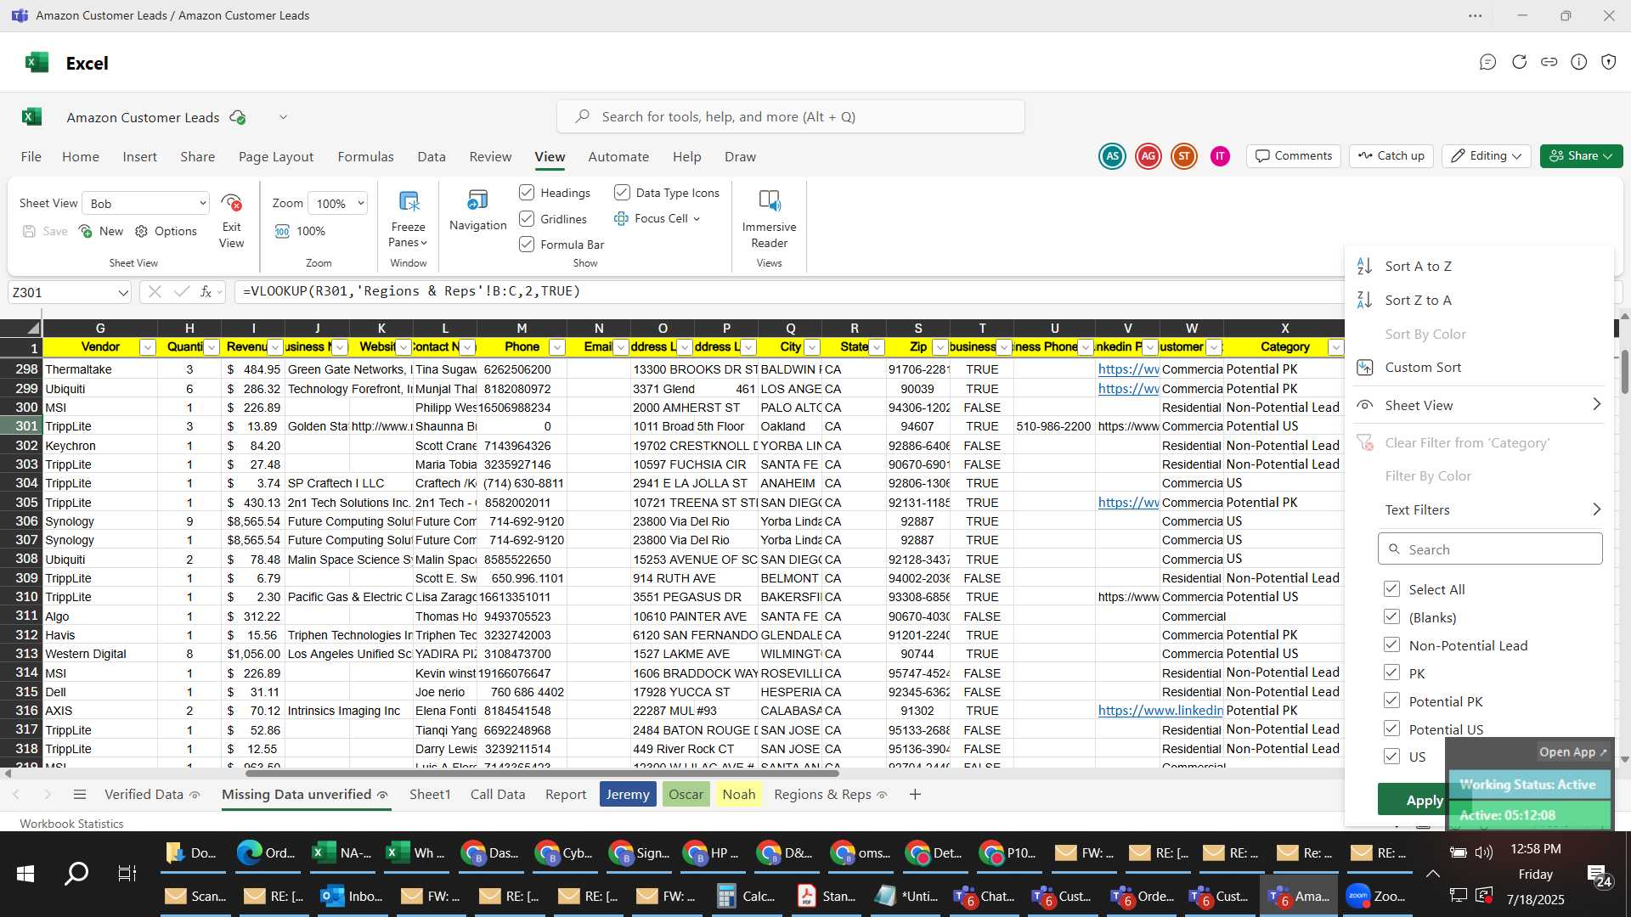Open the Name Box dropdown

click(123, 292)
